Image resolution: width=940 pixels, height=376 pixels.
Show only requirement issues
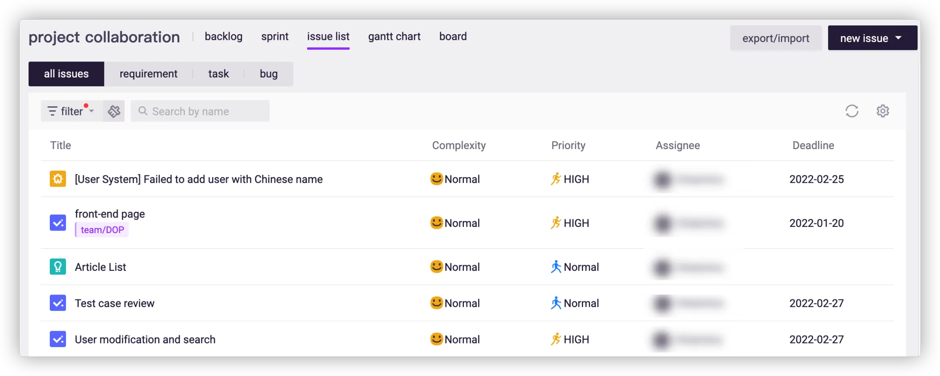point(148,74)
